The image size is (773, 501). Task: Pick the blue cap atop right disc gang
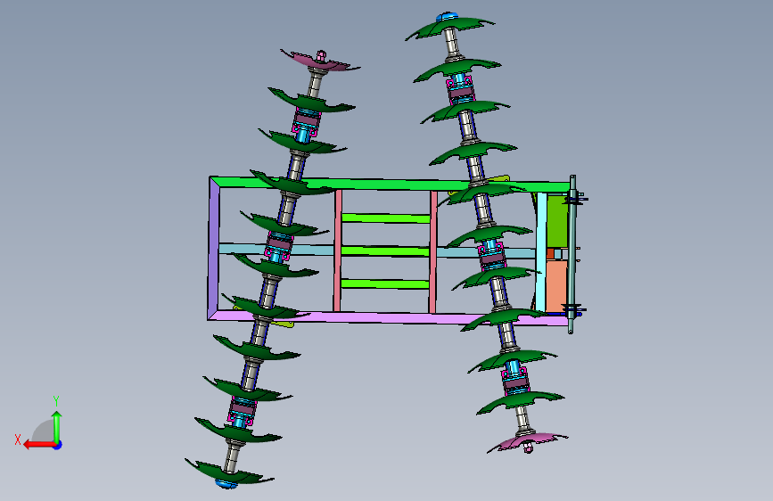tap(447, 17)
